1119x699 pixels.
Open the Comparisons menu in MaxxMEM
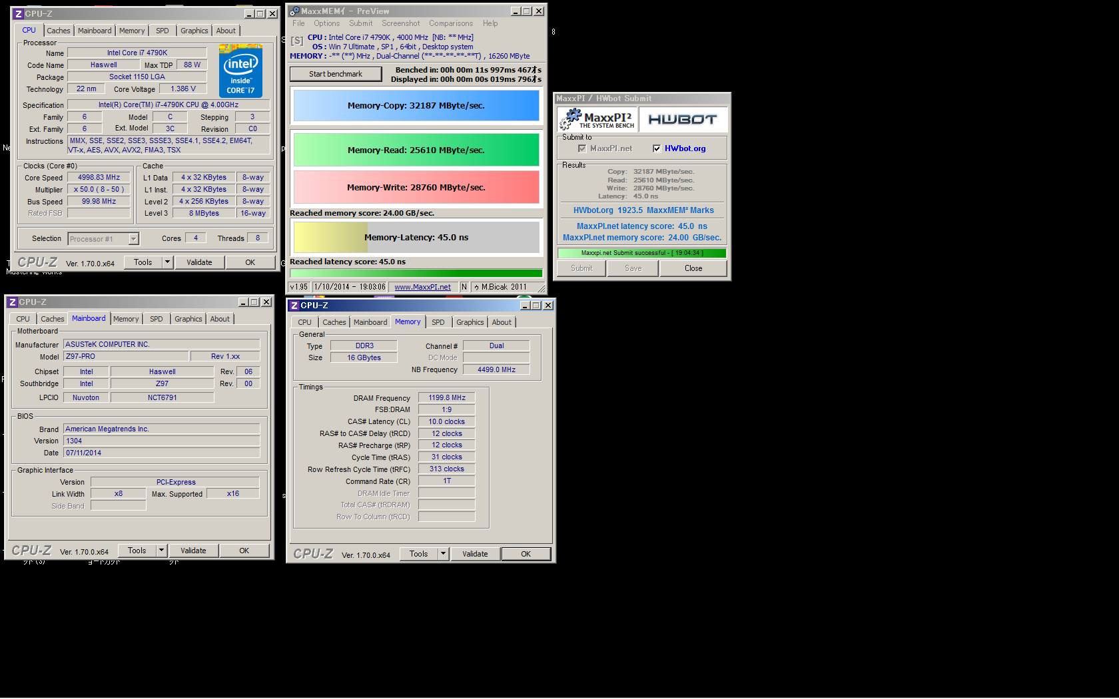451,23
